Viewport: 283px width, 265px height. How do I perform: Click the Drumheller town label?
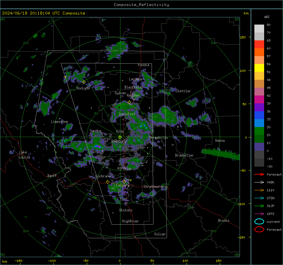click(184, 155)
